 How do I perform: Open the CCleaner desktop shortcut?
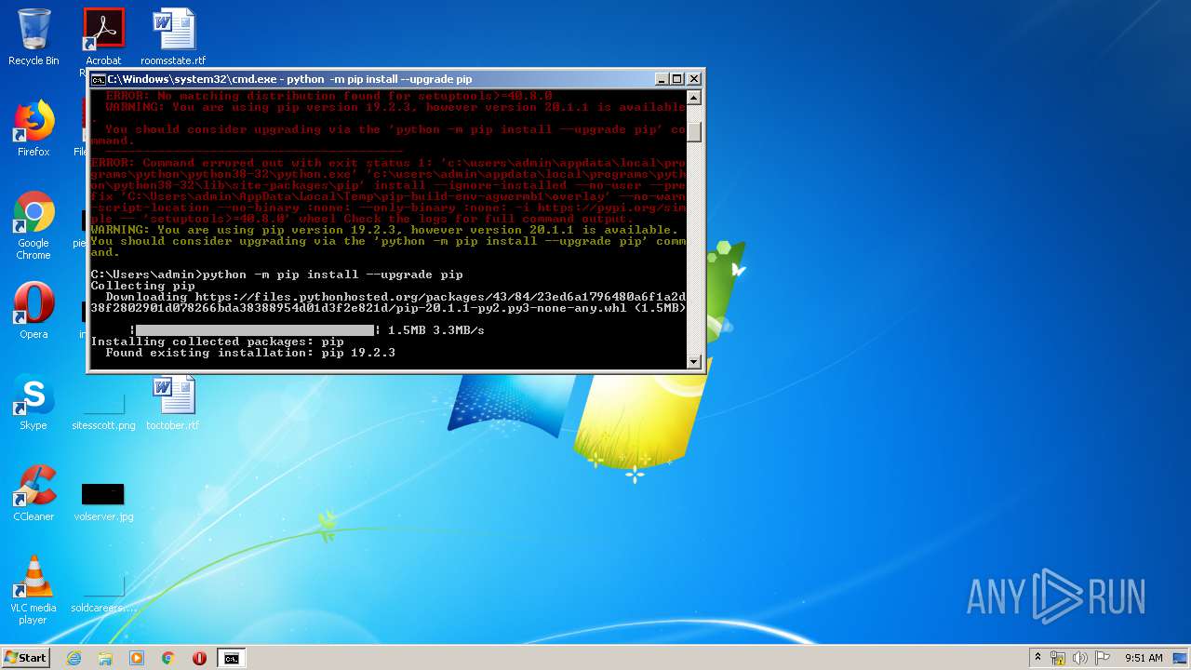click(x=33, y=493)
